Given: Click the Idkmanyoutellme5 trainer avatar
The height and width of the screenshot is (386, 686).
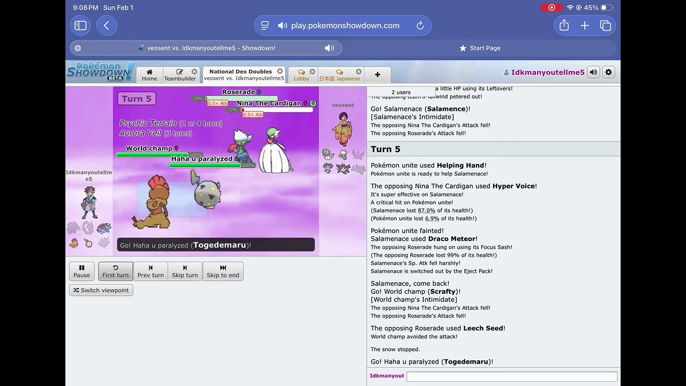Looking at the screenshot, I should coord(89,201).
